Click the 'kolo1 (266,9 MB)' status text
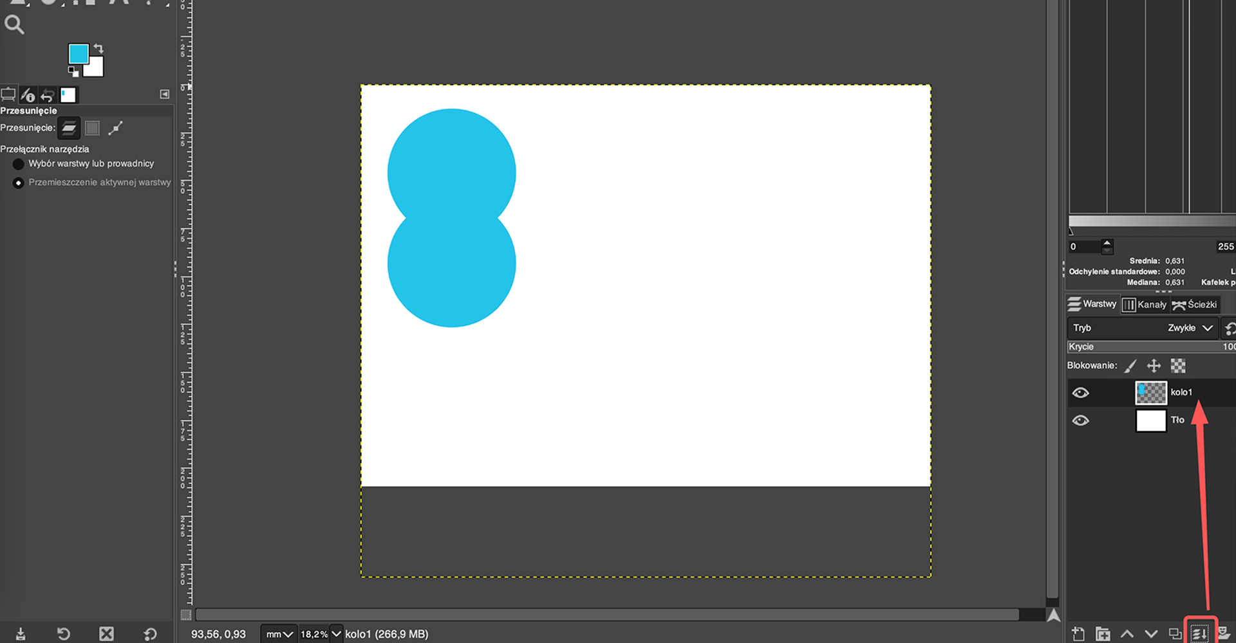The image size is (1236, 643). (x=386, y=634)
